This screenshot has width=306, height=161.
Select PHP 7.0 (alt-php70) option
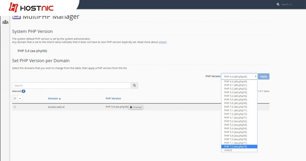click(239, 107)
